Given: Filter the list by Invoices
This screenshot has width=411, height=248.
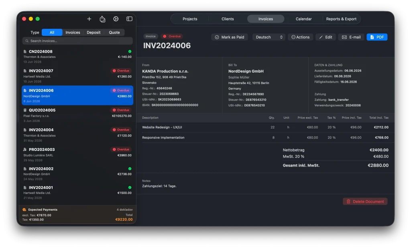Looking at the screenshot, I should click(73, 33).
